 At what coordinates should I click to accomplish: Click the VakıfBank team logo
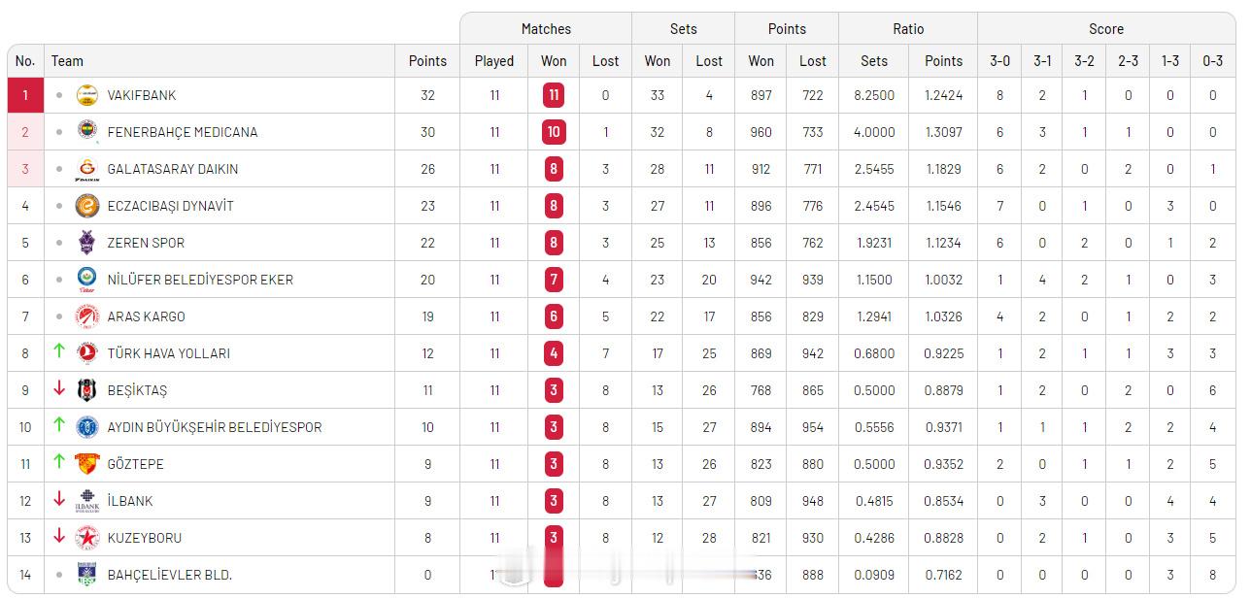point(87,95)
